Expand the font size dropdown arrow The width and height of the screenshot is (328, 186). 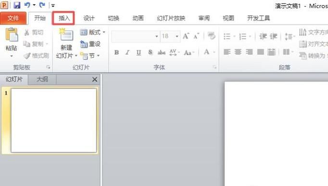coord(177,36)
